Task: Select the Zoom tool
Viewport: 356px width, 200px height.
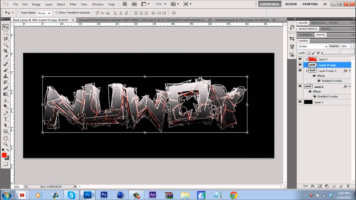Action: 6,144
